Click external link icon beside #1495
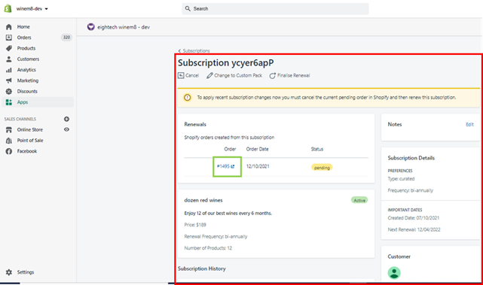 click(x=233, y=166)
